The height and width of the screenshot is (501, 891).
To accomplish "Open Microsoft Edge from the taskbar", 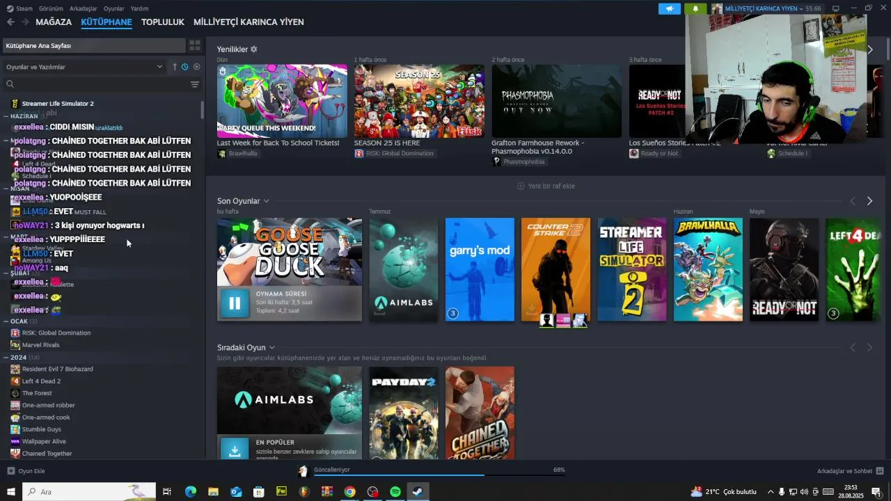I will pos(190,491).
